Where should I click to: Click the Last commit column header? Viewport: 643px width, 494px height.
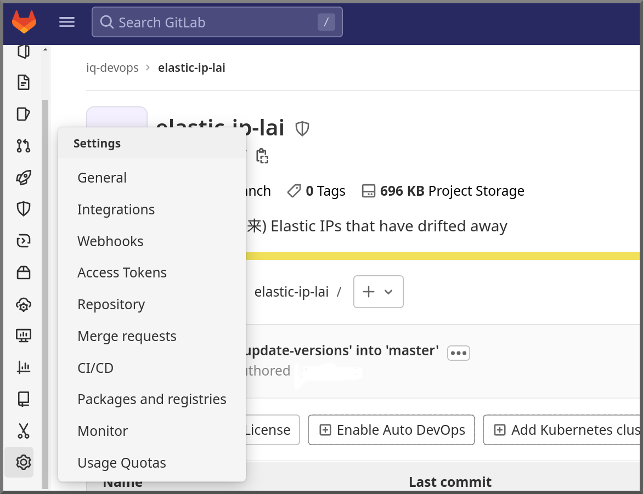coord(450,482)
